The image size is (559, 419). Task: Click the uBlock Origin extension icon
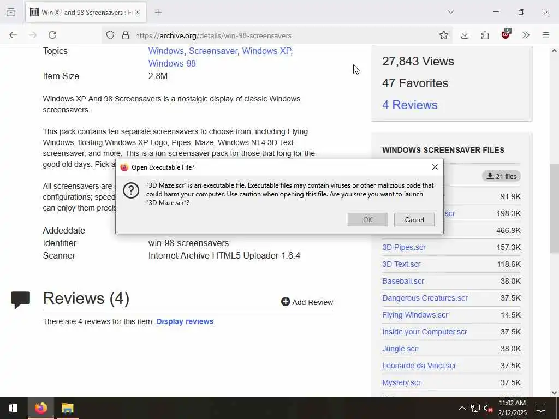[506, 34]
